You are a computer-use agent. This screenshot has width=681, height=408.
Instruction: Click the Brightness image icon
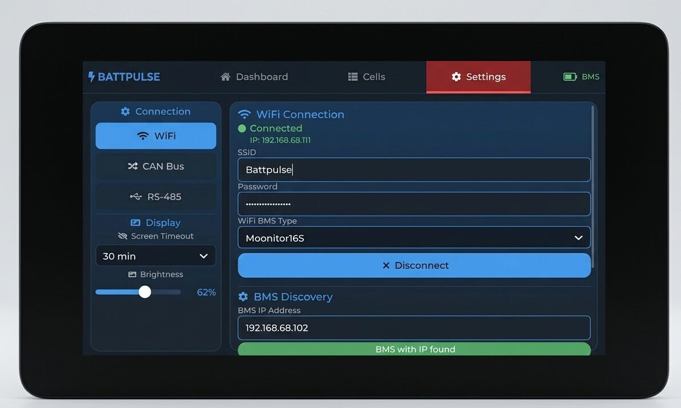coord(133,274)
